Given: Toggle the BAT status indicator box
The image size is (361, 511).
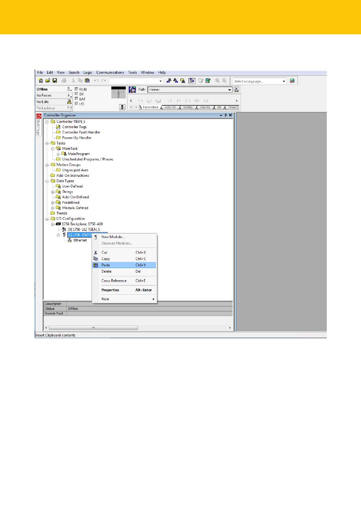Looking at the screenshot, I should click(x=76, y=99).
